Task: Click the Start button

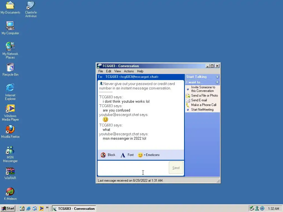Action: (8, 209)
